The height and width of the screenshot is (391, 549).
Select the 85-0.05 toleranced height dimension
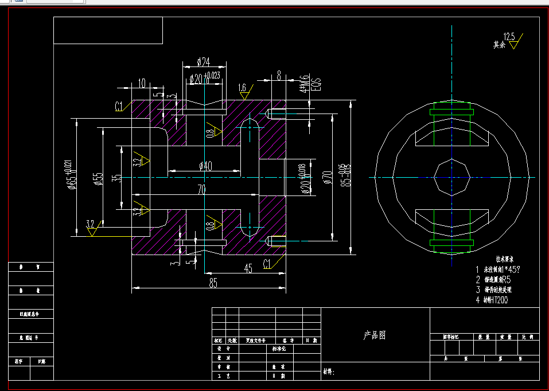(x=345, y=175)
